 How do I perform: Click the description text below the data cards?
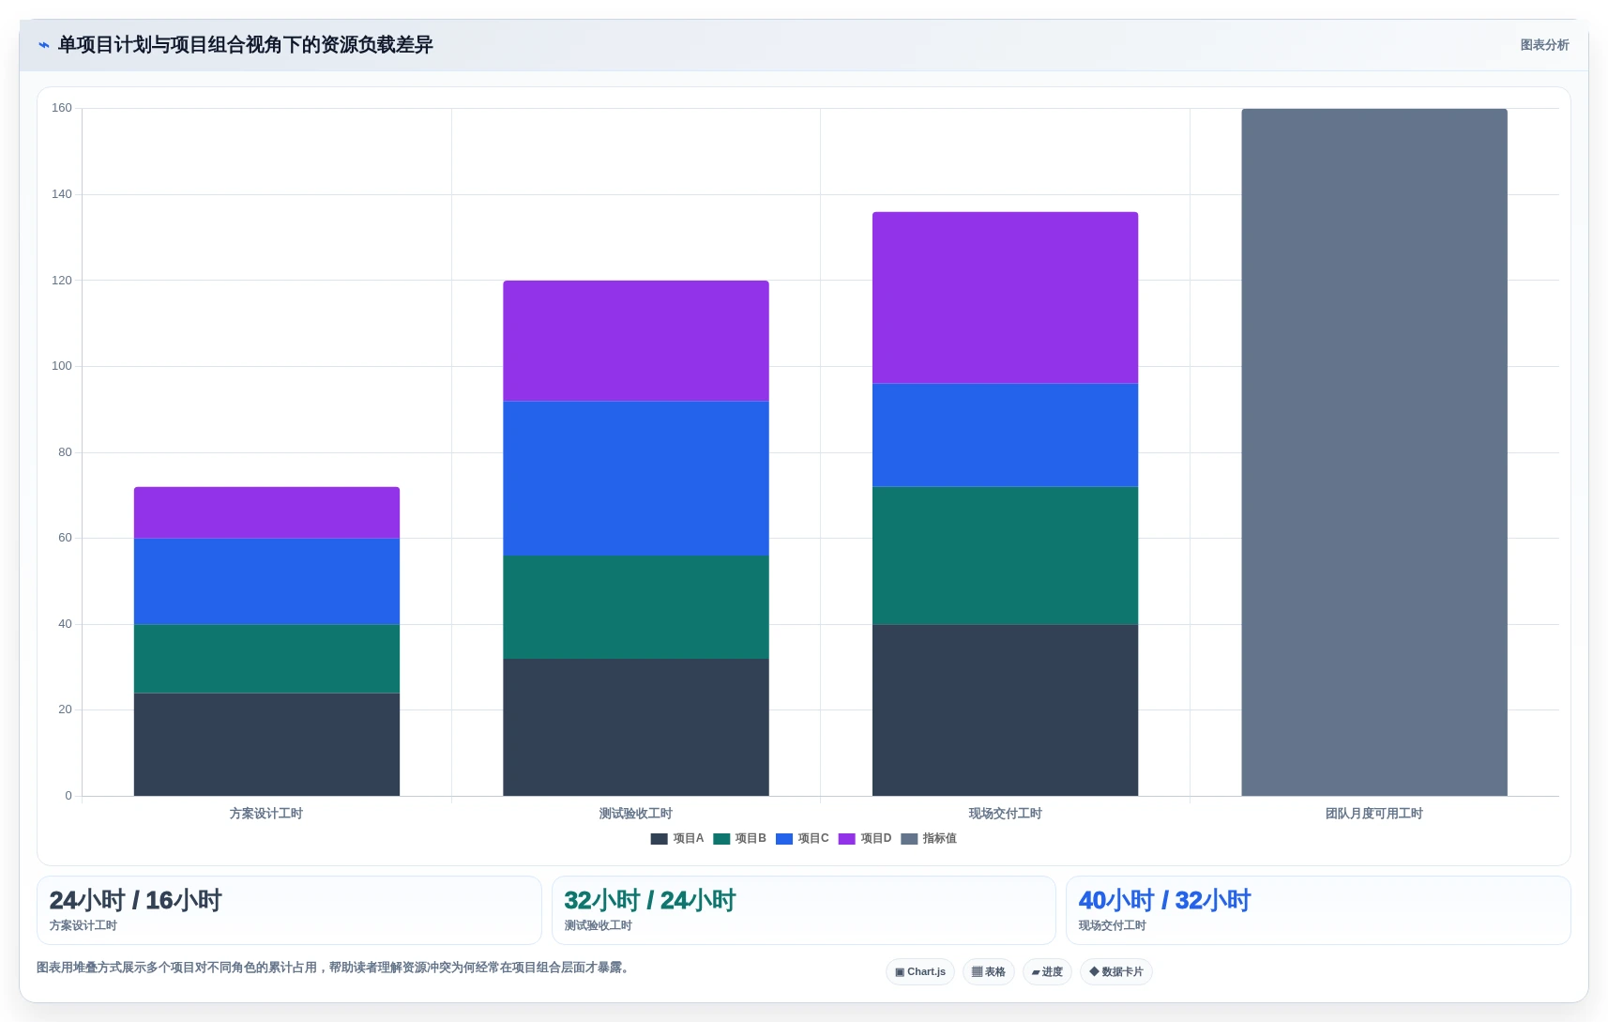[335, 968]
